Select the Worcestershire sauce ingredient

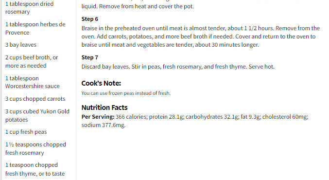point(33,82)
